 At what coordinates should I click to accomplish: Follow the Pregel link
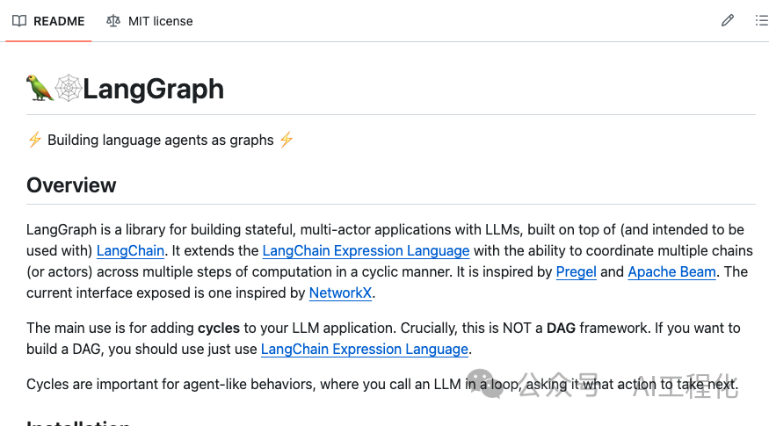click(577, 271)
